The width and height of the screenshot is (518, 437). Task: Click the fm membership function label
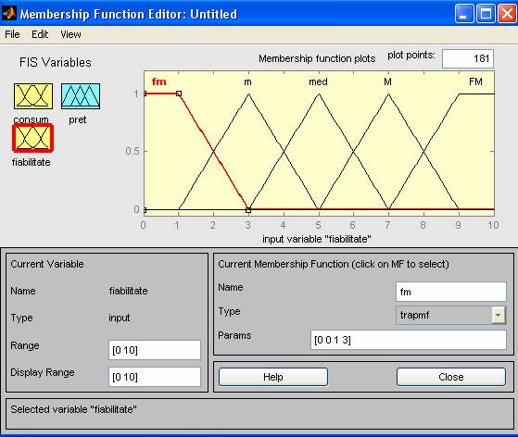158,81
